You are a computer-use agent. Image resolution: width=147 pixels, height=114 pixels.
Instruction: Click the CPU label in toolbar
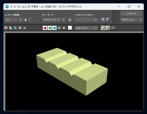tap(113, 28)
